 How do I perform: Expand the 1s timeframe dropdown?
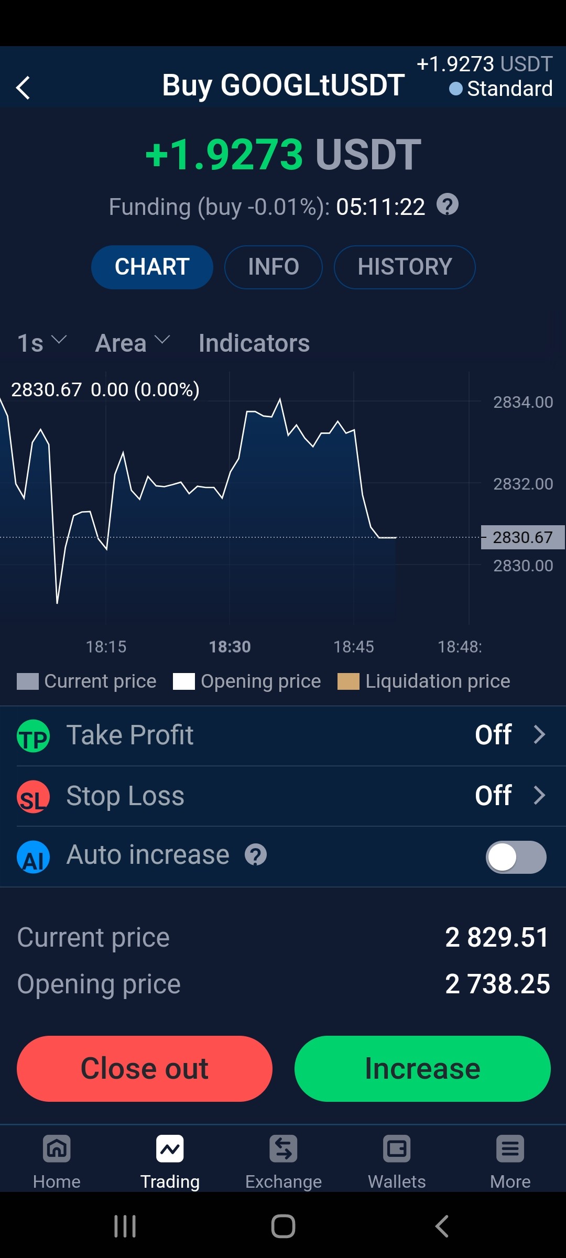42,343
